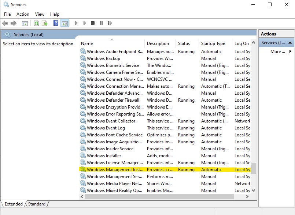Click gear icon of Windows Defender Firewall

point(83,100)
